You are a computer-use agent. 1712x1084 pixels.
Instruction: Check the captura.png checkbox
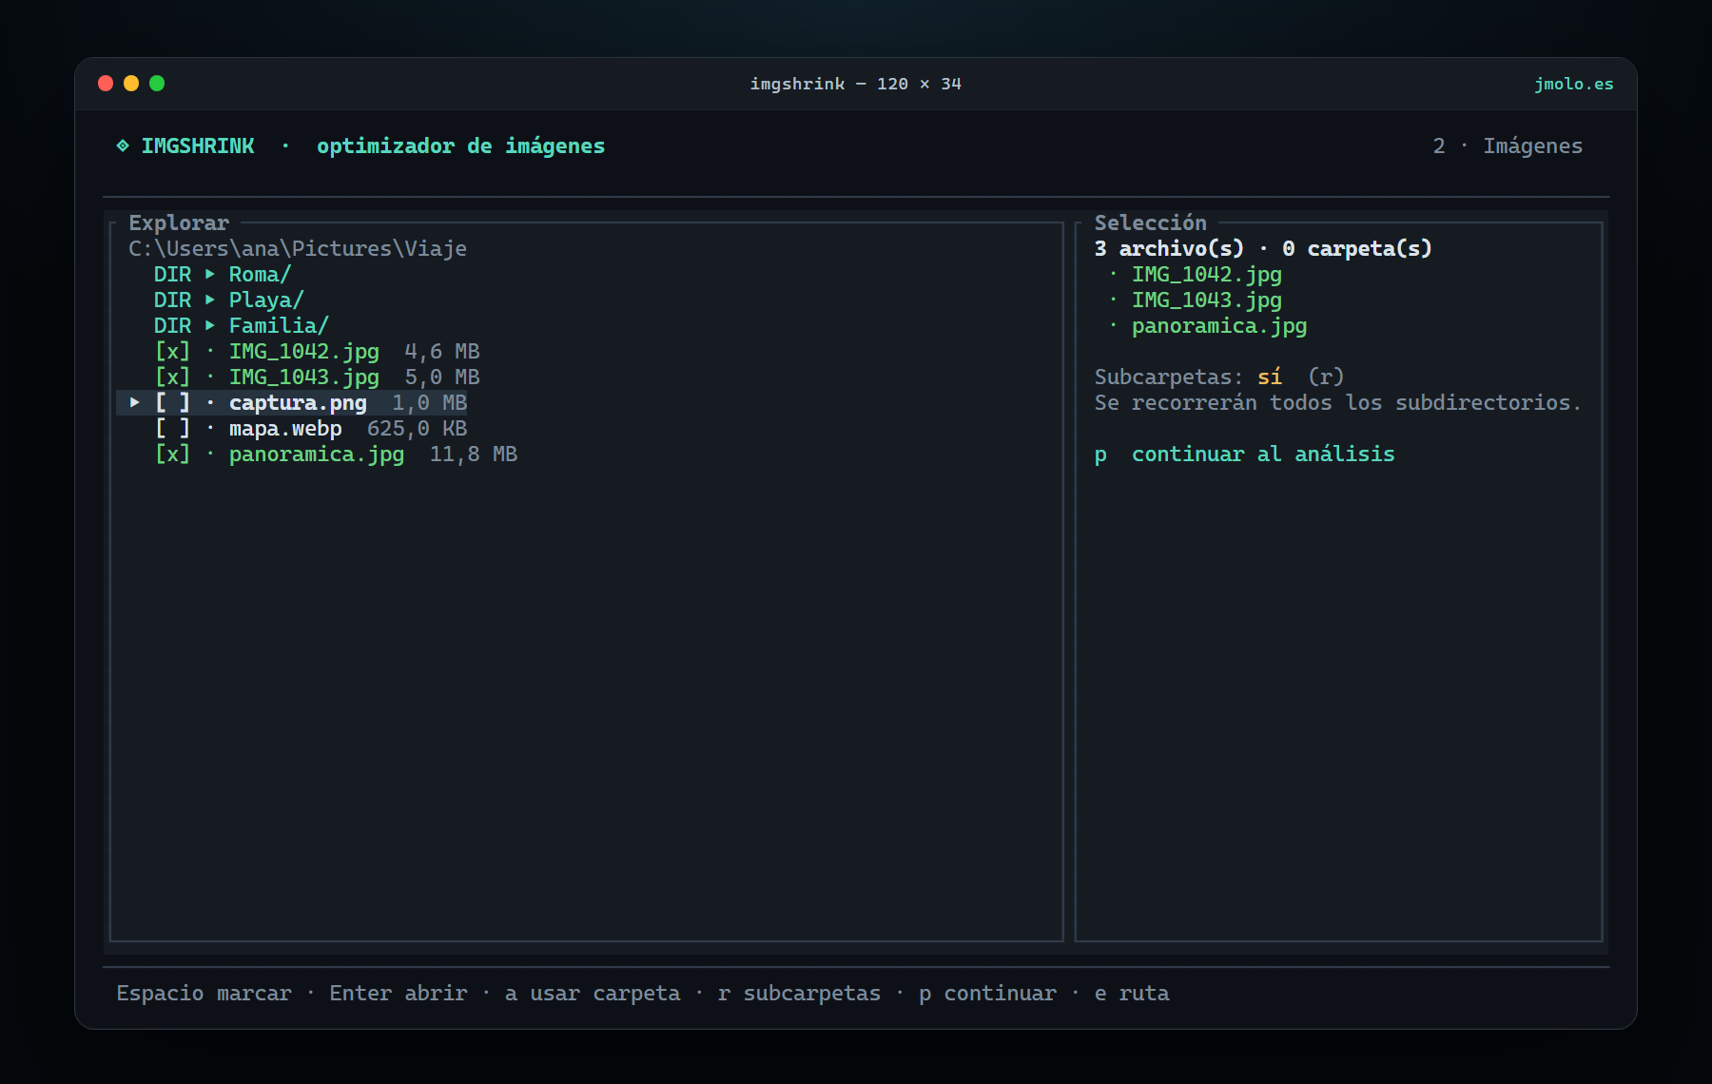pos(172,402)
